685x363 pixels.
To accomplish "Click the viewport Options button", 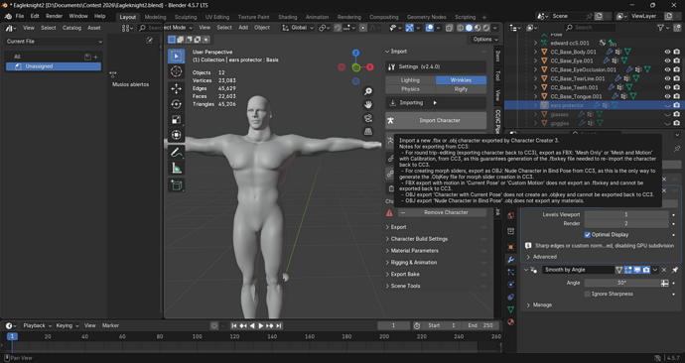I will tap(484, 40).
